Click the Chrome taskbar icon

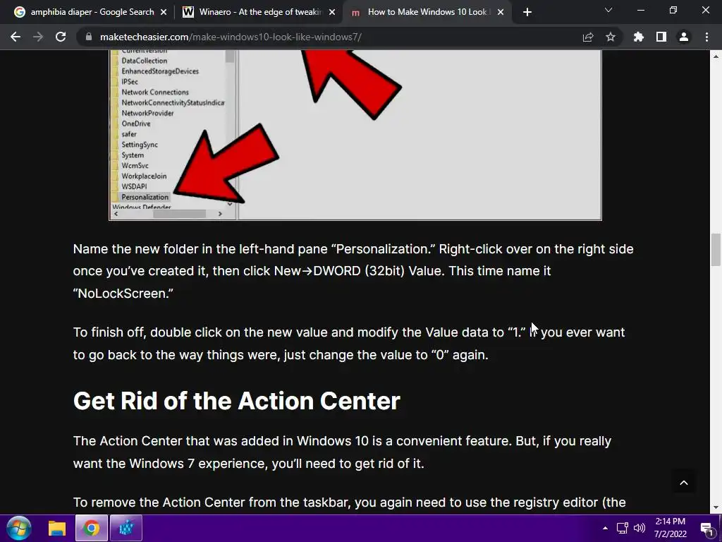click(92, 528)
